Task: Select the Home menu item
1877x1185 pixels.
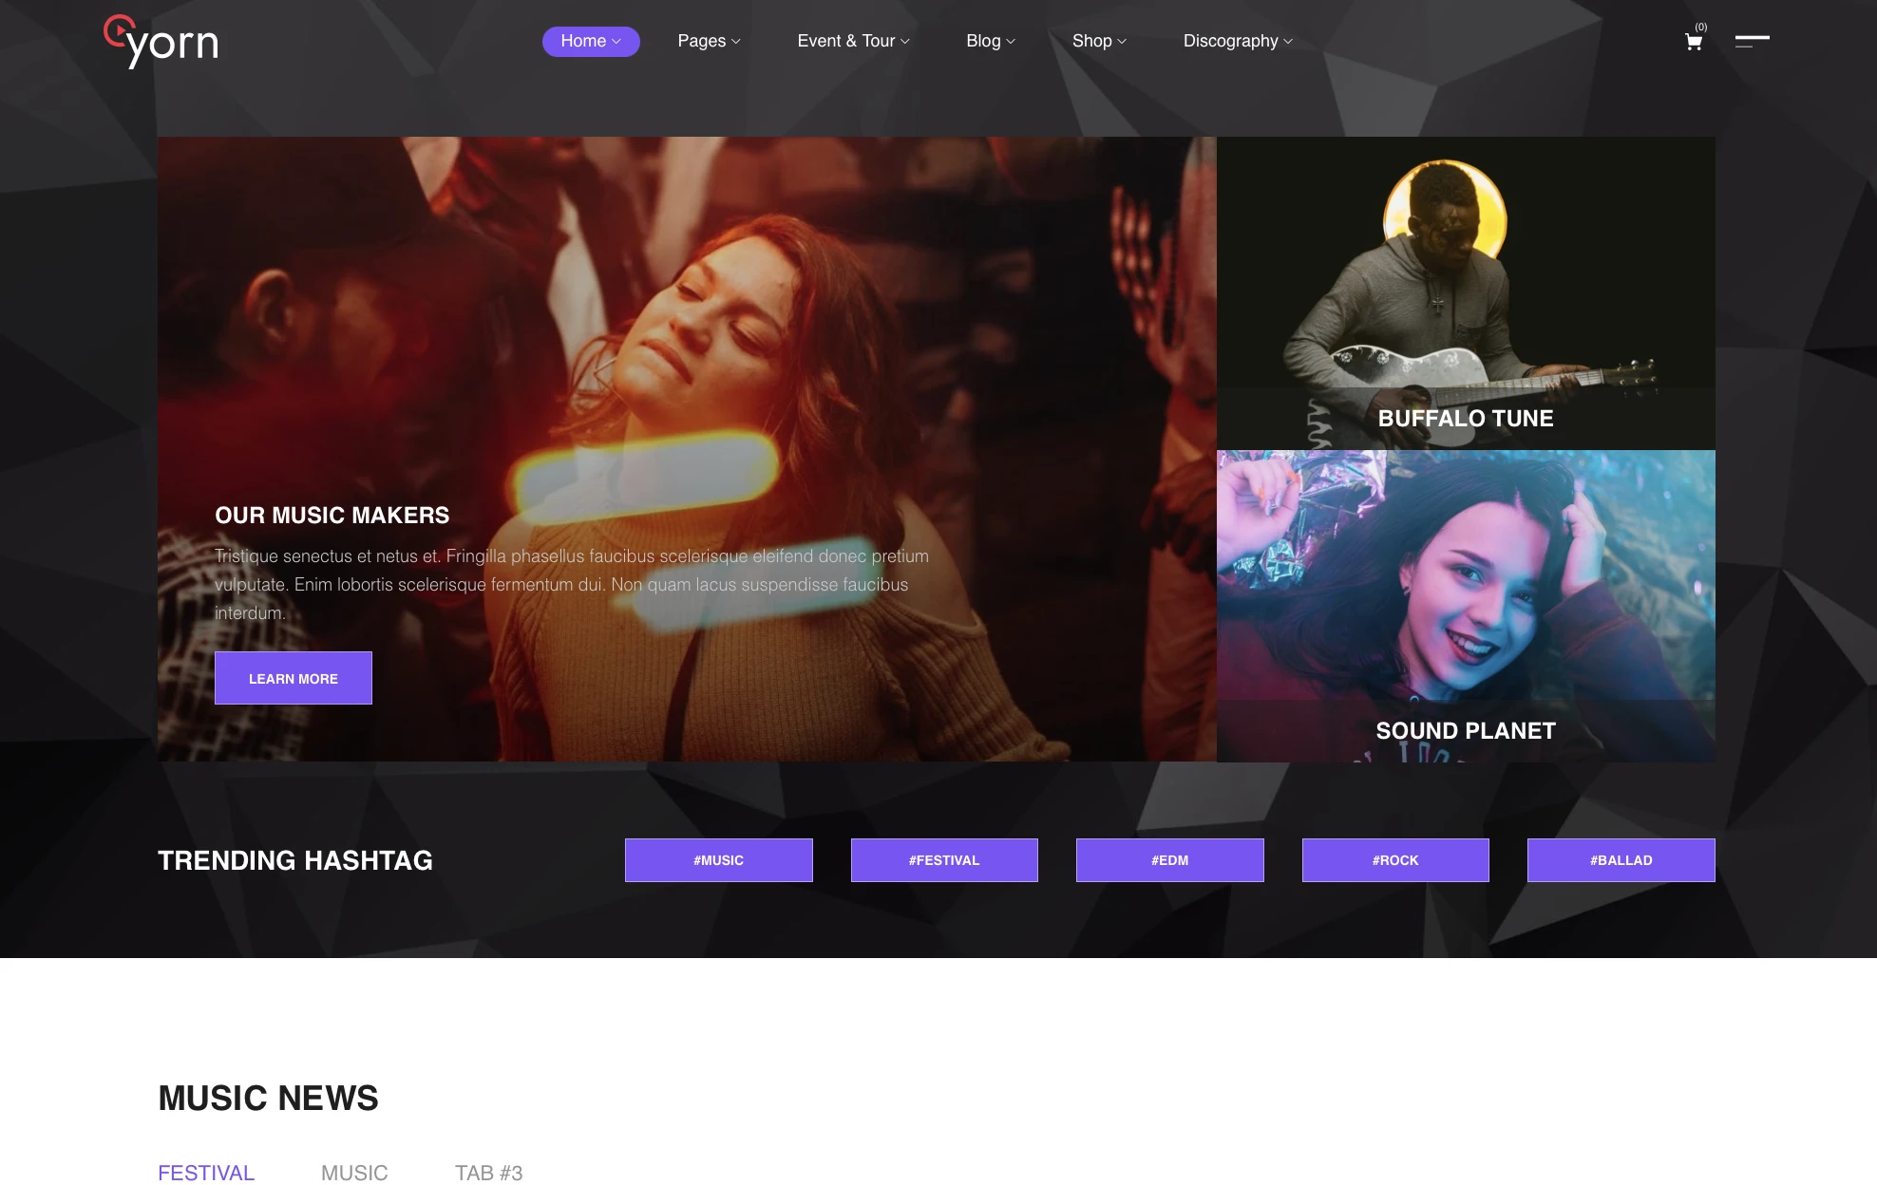Action: 591,42
